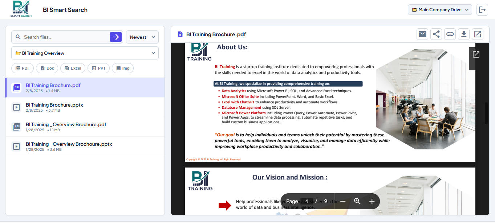Toggle the PPT file type filter
495x223 pixels.
click(x=98, y=68)
